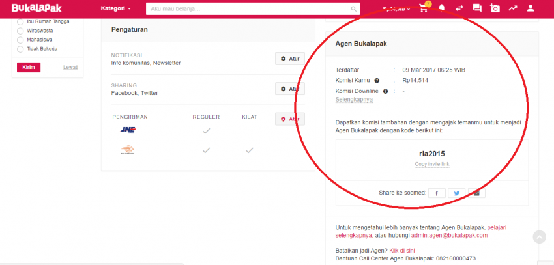
Task: Click the back-to-top arrow button
Action: click(x=540, y=237)
